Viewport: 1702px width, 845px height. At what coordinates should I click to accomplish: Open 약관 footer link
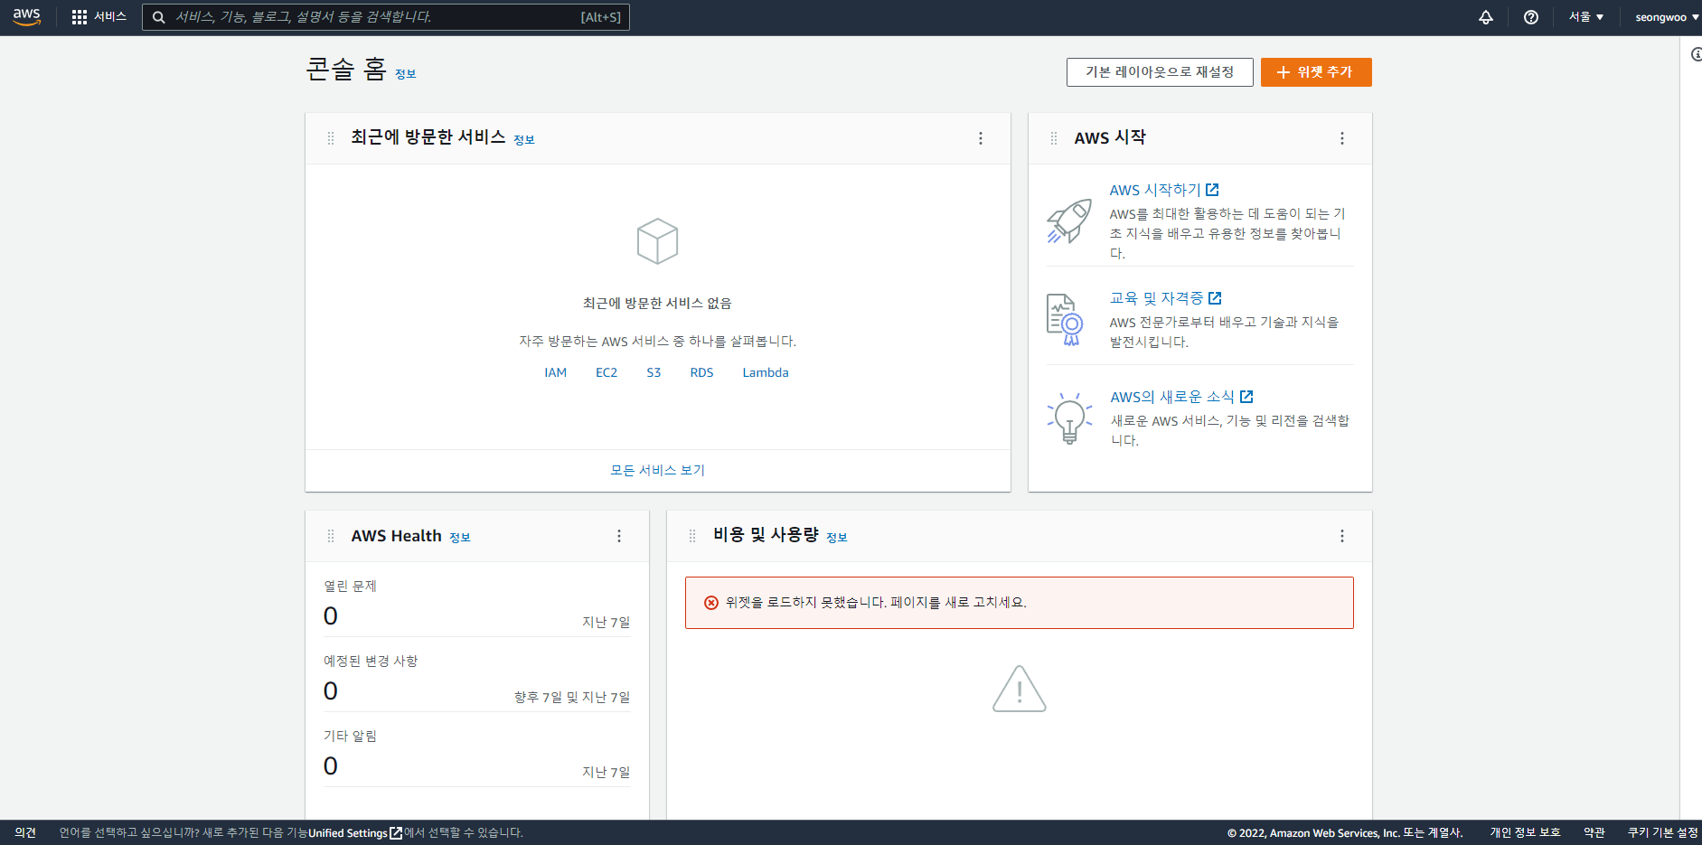pyautogui.click(x=1594, y=832)
